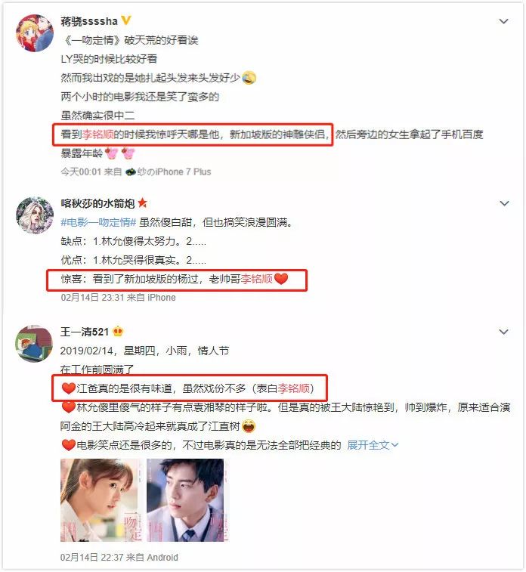This screenshot has height=572, width=526.
Task: Click the orange star badge beside 喀秋莎的水箭炮
Action: click(x=142, y=203)
